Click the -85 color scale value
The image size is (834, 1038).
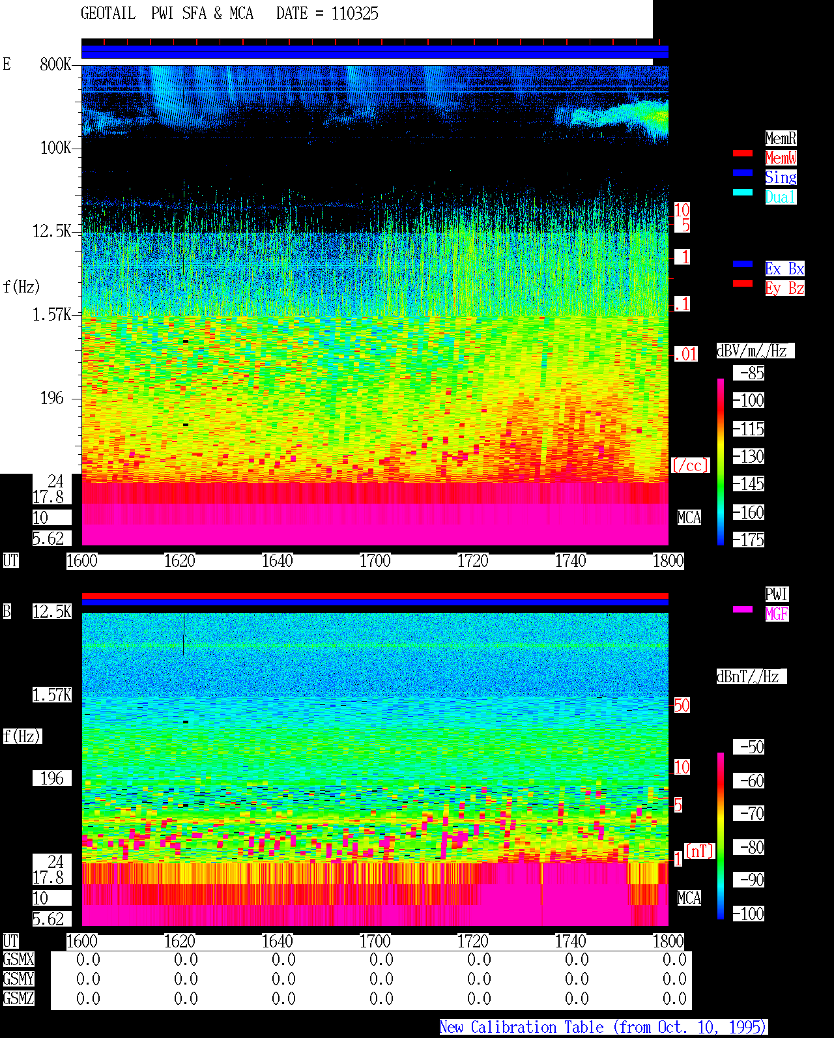click(749, 373)
